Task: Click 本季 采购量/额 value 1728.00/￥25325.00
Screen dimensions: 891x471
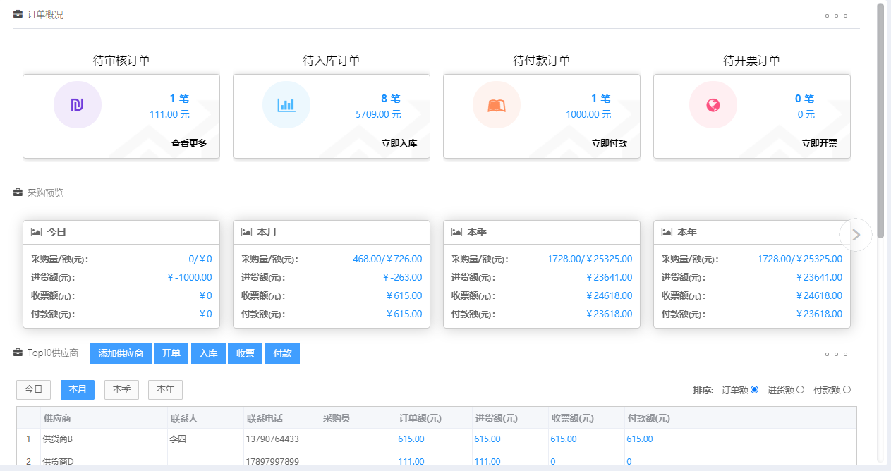Action: (590, 259)
